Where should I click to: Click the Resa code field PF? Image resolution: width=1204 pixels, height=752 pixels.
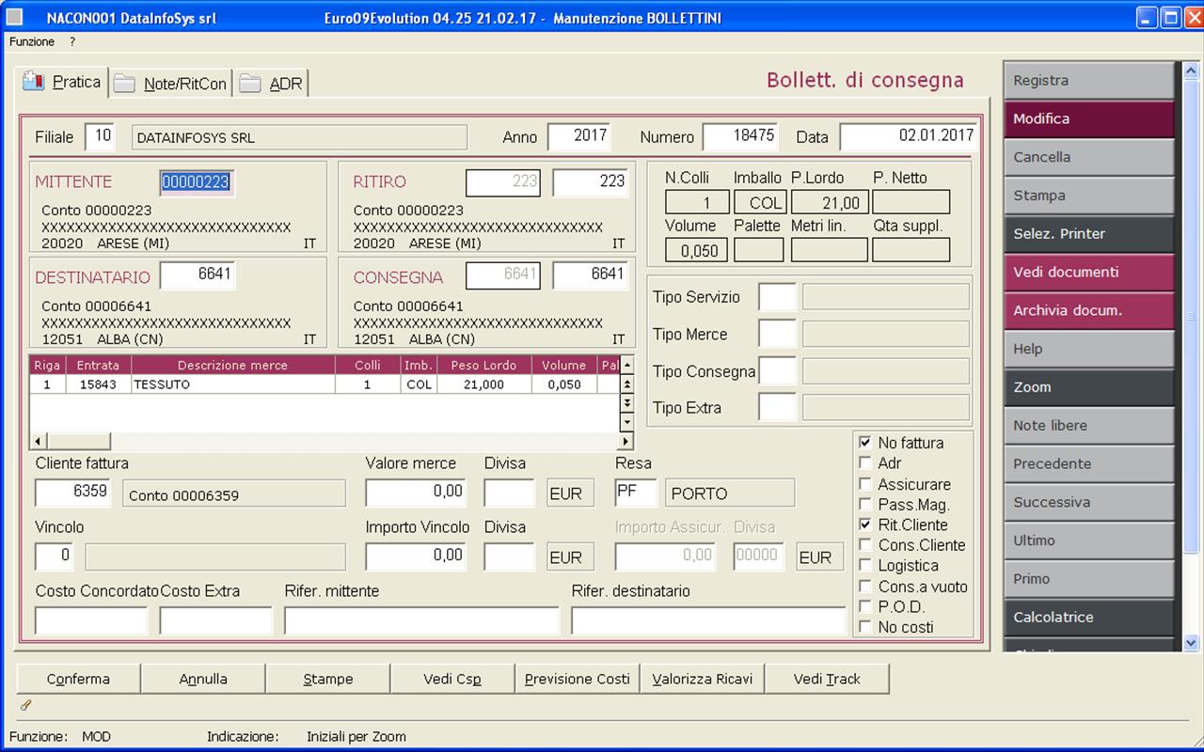pos(636,492)
